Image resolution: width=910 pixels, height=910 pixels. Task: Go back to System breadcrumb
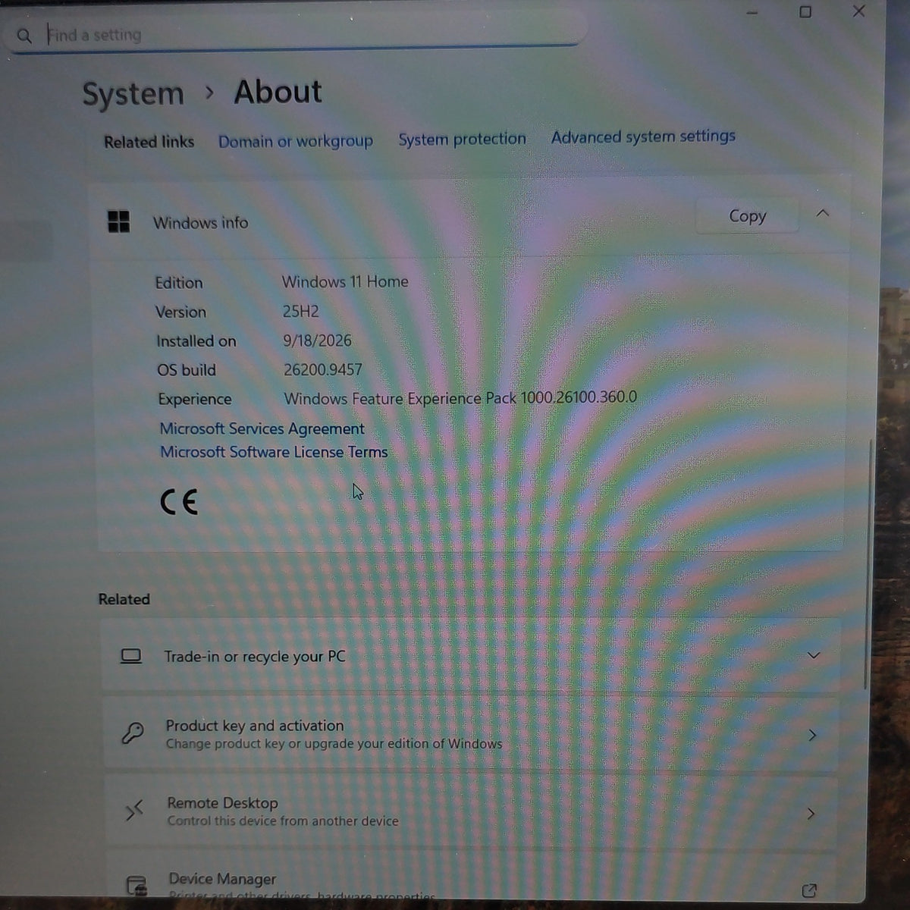click(x=133, y=95)
